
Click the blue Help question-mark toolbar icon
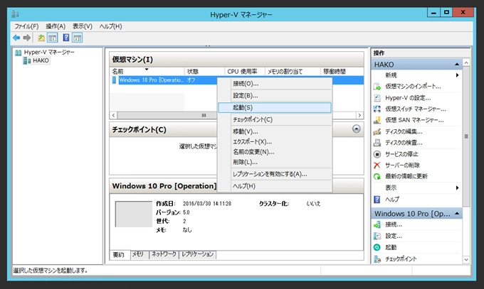point(66,38)
